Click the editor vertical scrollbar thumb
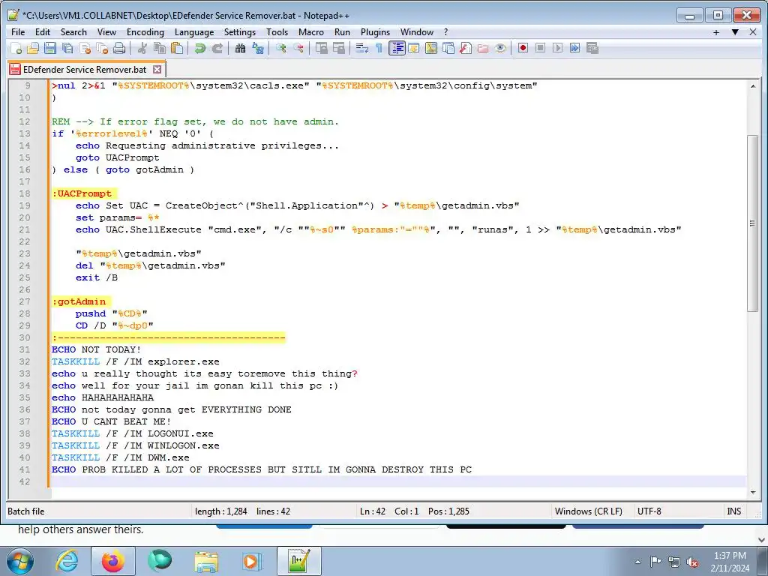 pos(753,223)
